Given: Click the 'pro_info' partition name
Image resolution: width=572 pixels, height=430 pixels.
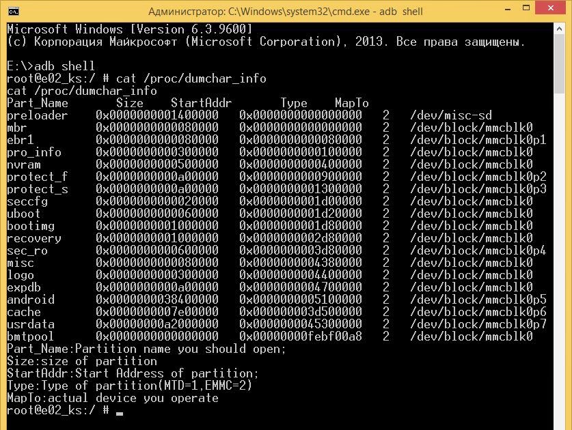Looking at the screenshot, I should point(34,152).
